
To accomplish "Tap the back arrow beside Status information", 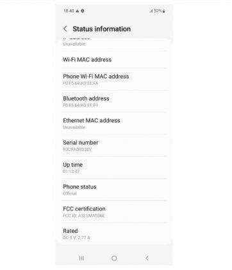I will click(x=65, y=29).
